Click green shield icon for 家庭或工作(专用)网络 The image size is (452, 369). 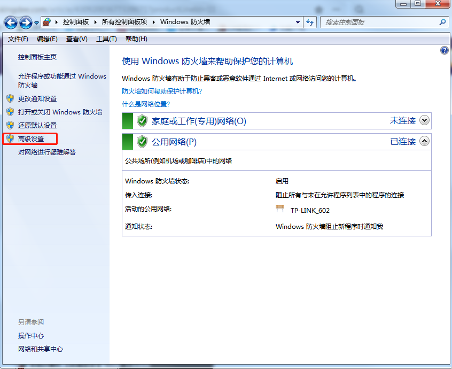tap(142, 121)
